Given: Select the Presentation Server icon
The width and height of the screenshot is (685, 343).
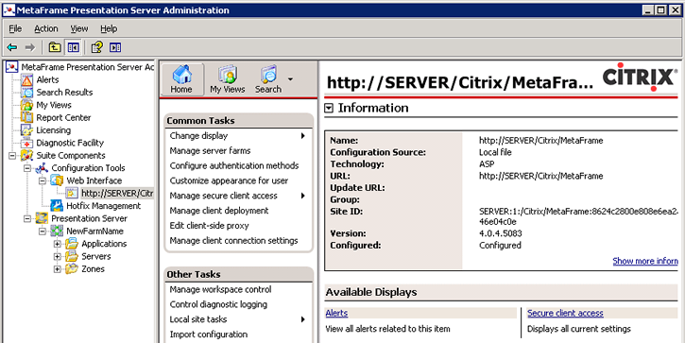Looking at the screenshot, I should [42, 218].
